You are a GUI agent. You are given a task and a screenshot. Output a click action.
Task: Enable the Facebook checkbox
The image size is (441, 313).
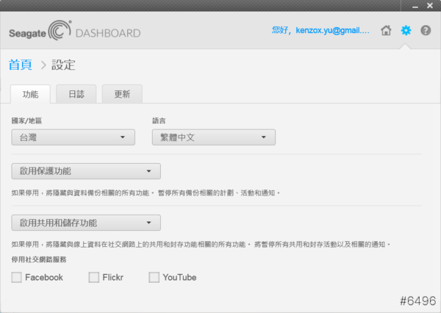(17, 277)
